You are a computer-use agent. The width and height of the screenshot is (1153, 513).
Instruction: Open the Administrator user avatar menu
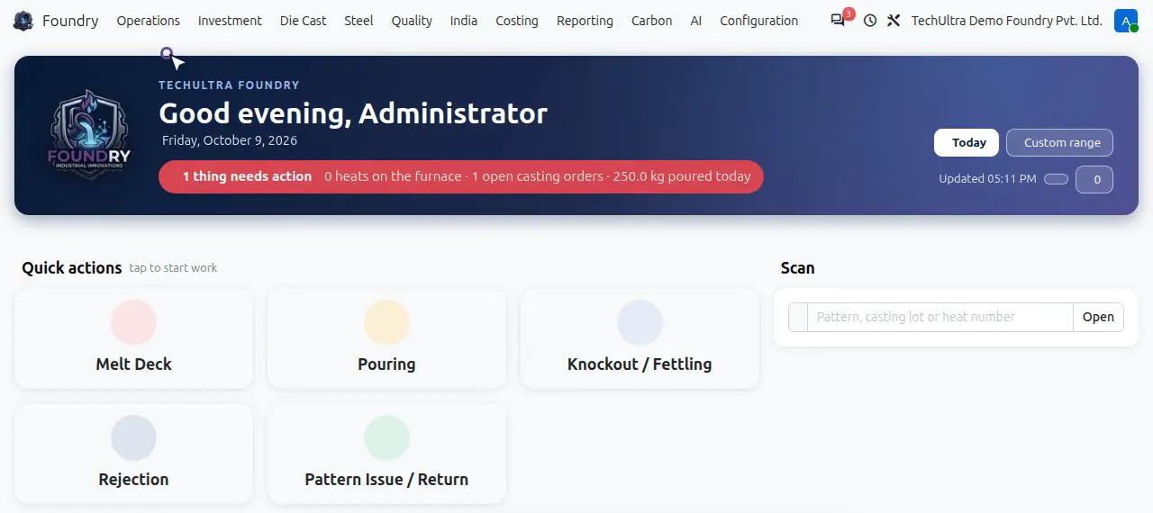point(1125,21)
